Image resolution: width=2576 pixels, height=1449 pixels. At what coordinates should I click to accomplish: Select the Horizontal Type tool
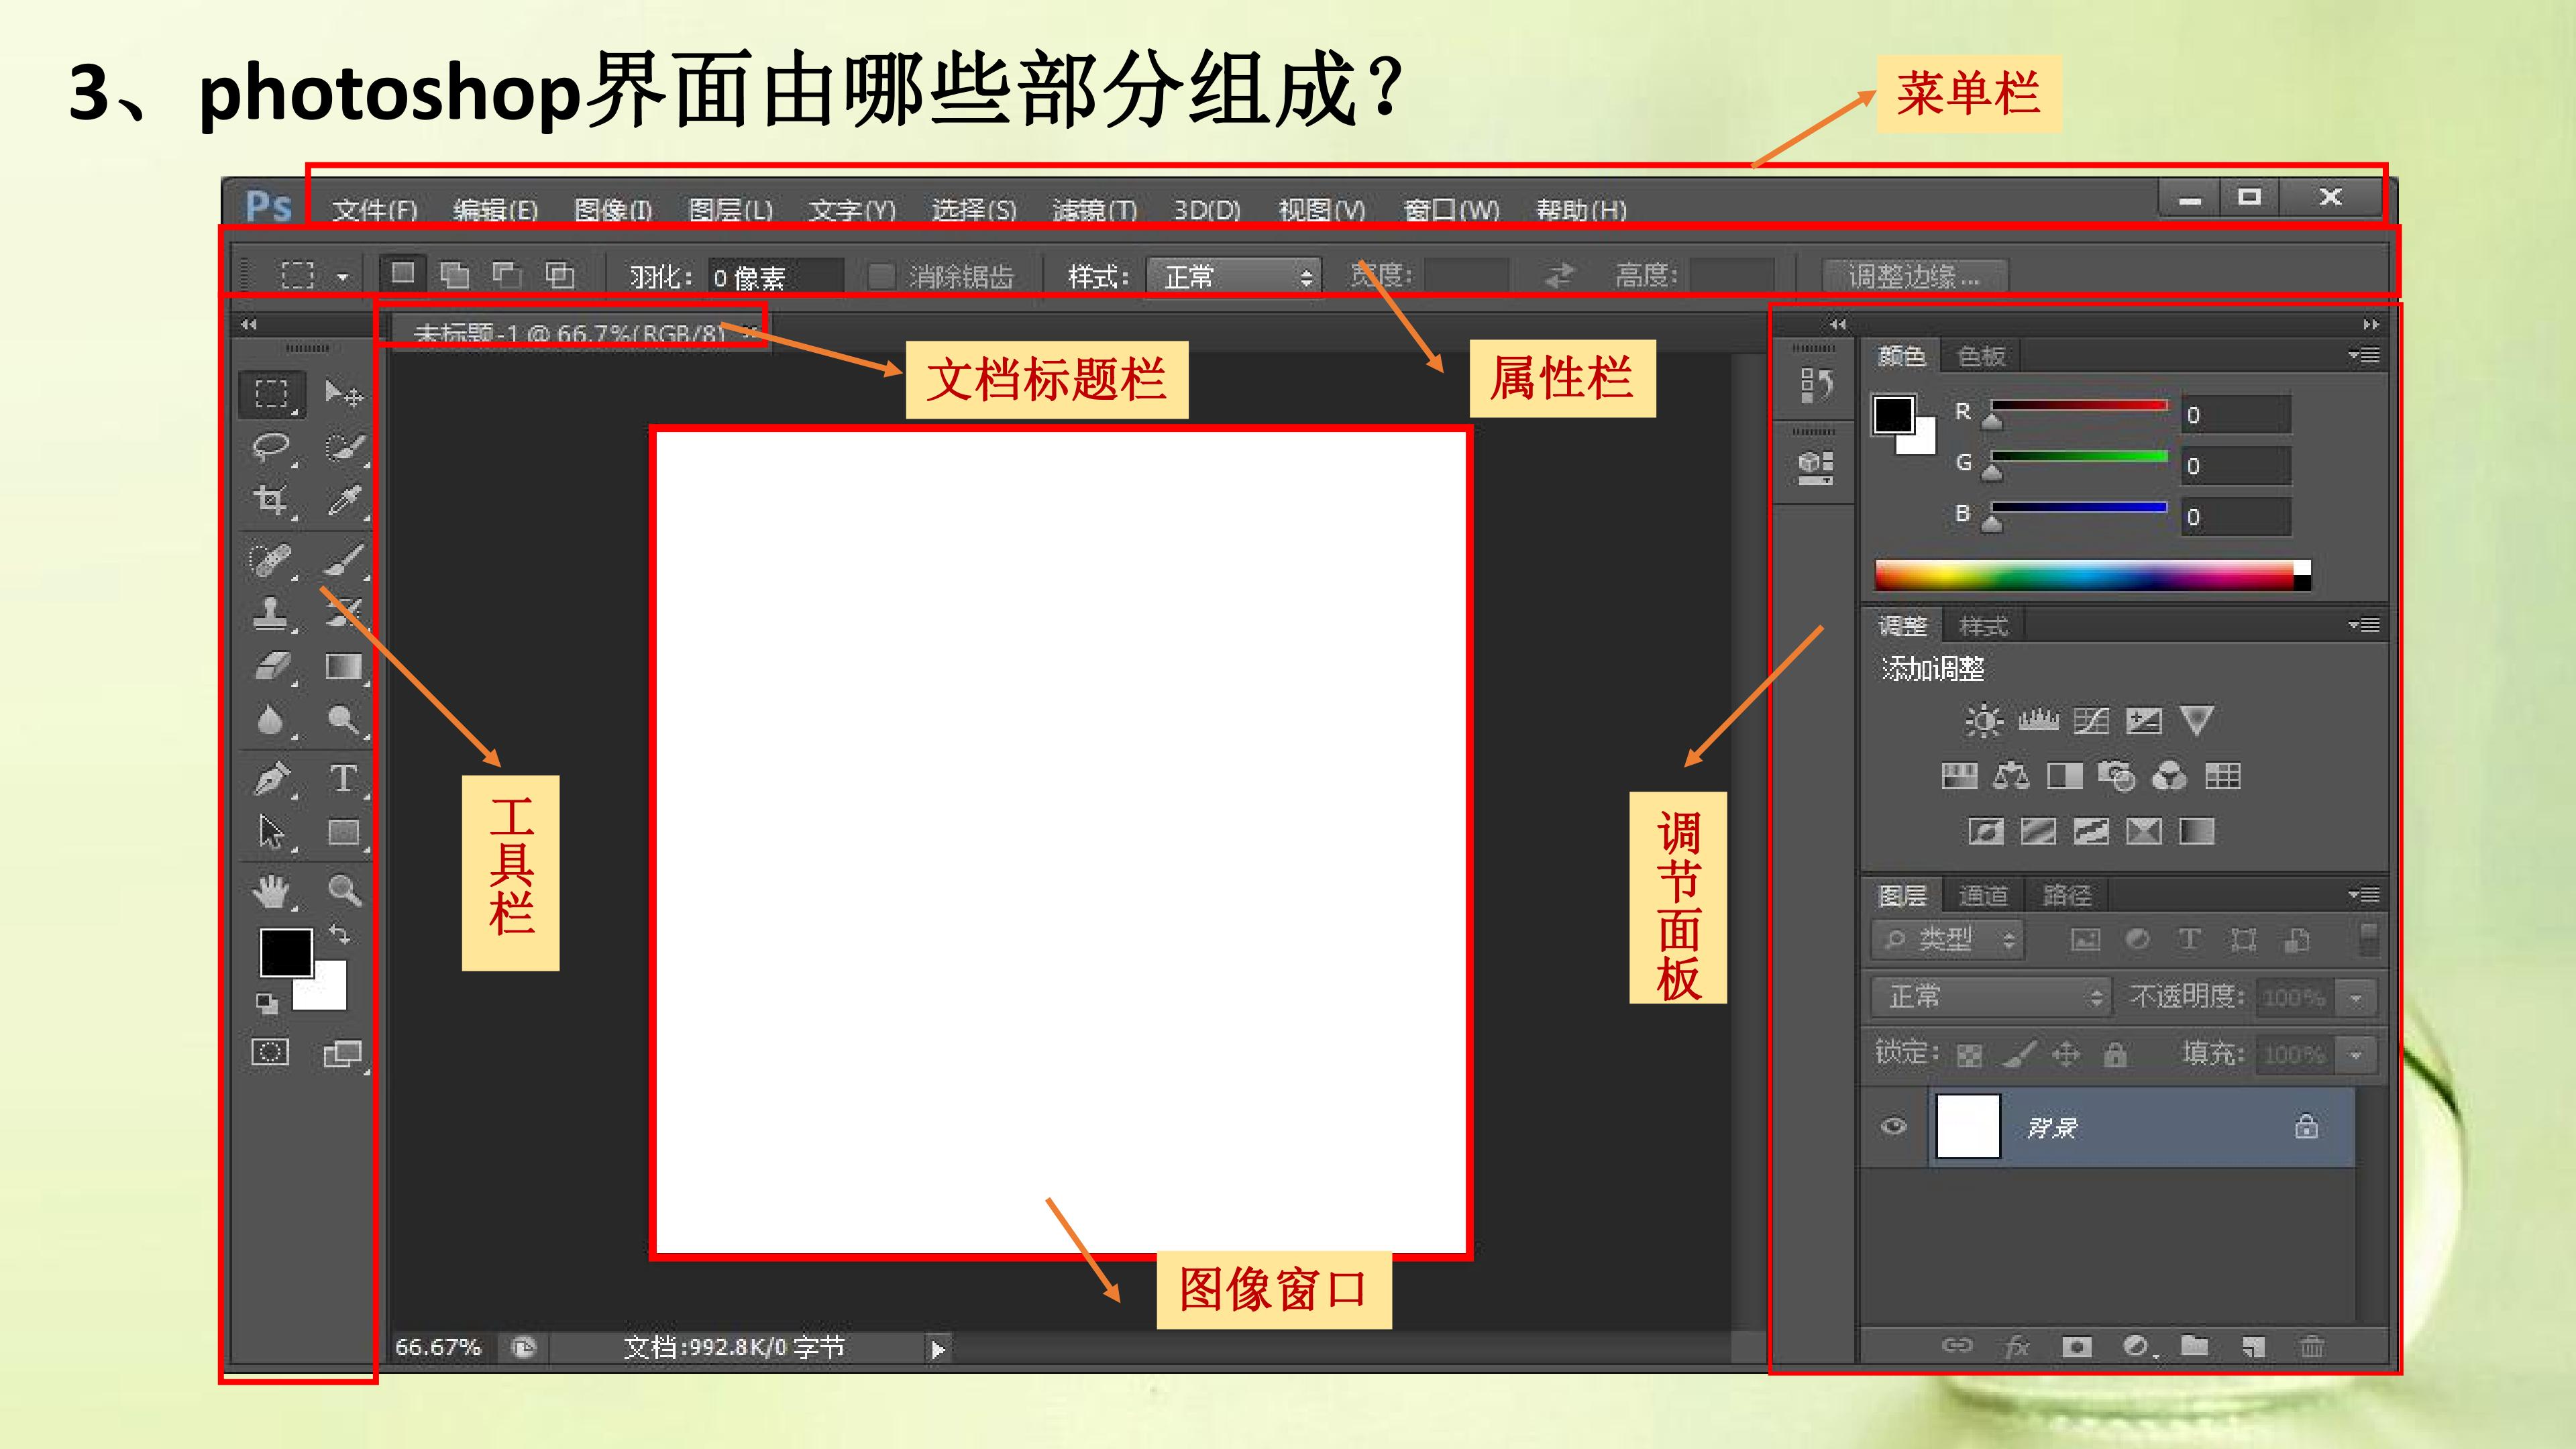343,777
